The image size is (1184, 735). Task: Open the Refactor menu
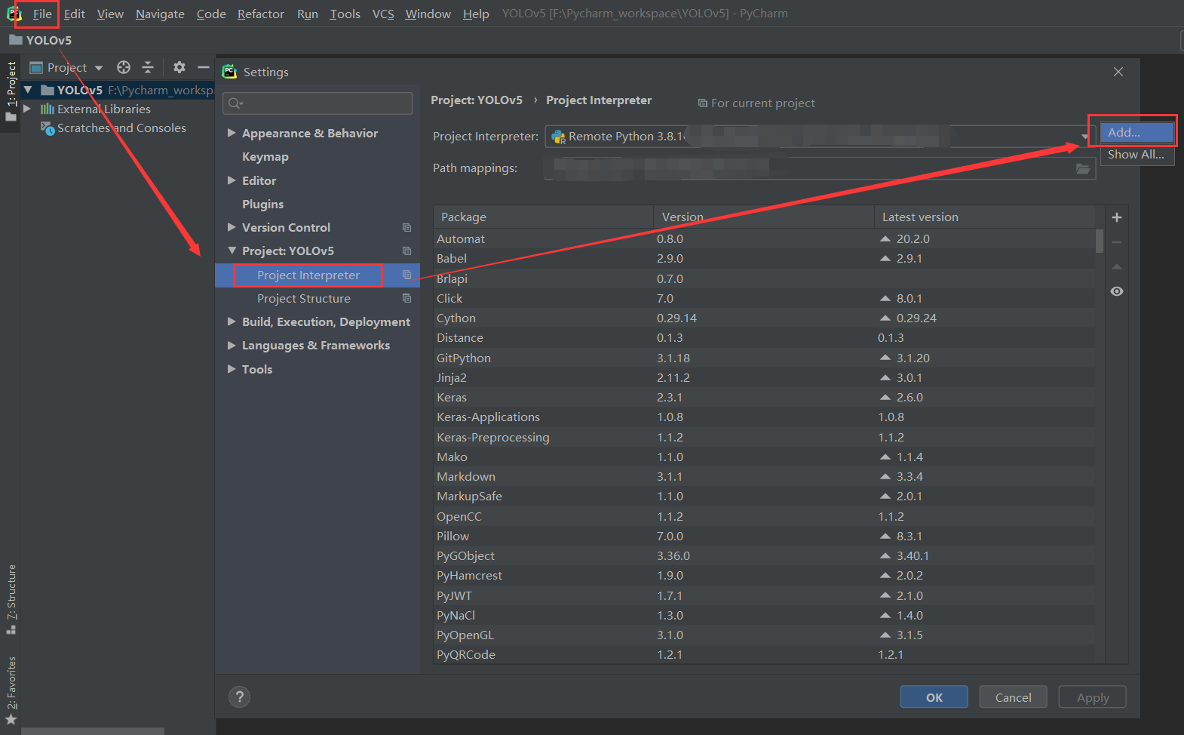[x=260, y=14]
